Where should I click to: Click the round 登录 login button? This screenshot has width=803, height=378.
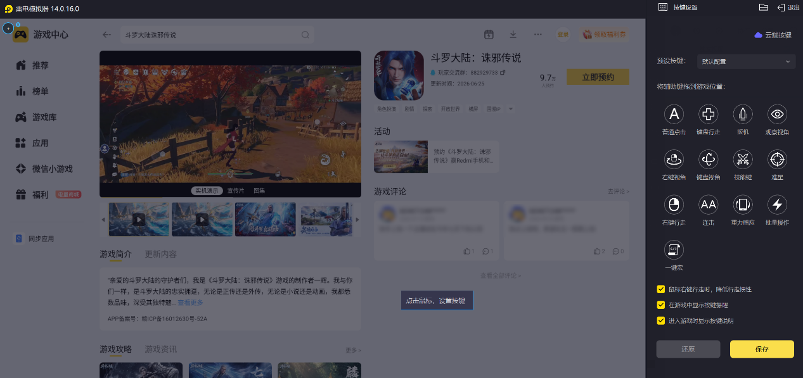click(x=563, y=34)
